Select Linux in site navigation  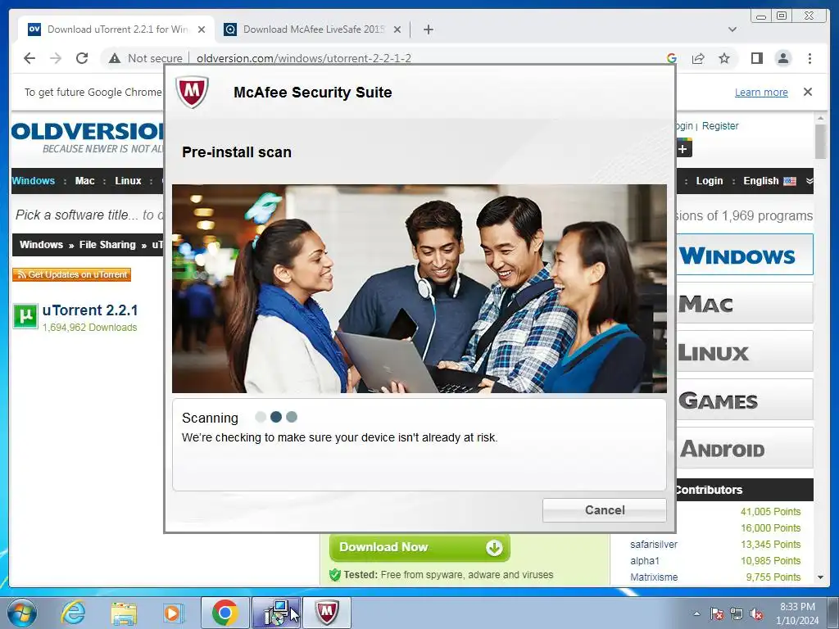coord(128,181)
